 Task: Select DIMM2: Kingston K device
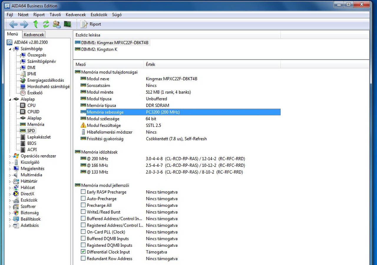(96, 49)
